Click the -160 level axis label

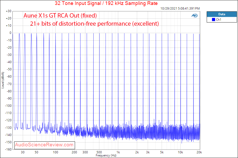click(8, 149)
